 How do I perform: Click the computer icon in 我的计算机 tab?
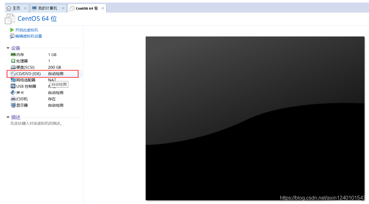click(x=34, y=8)
